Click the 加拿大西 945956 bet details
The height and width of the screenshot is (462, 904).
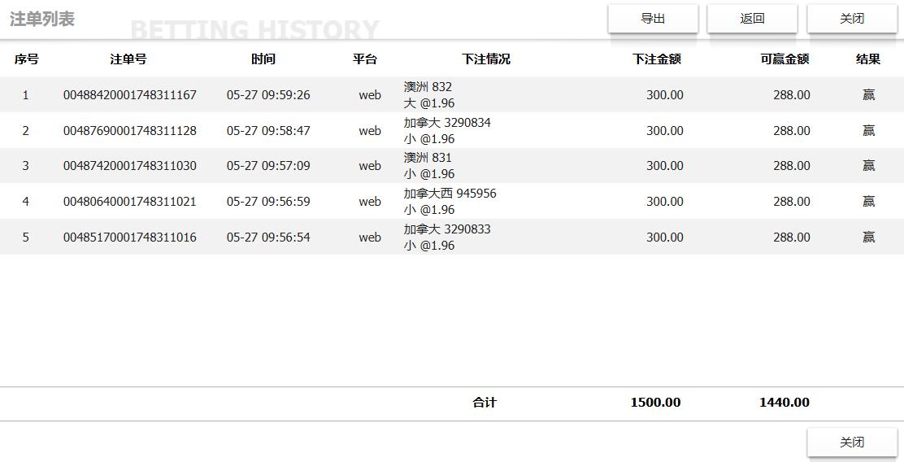[450, 202]
